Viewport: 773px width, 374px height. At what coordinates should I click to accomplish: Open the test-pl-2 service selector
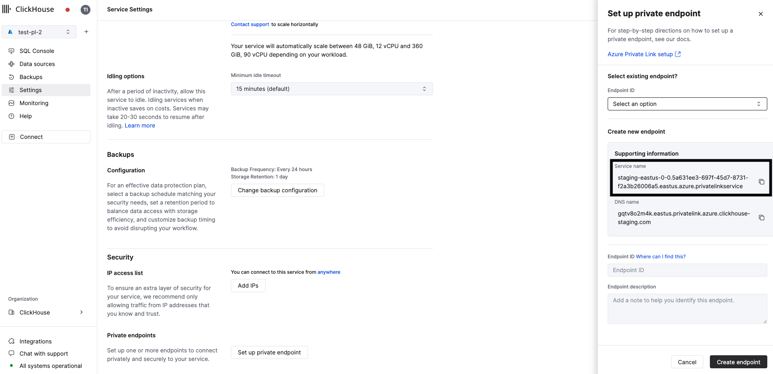click(x=39, y=32)
